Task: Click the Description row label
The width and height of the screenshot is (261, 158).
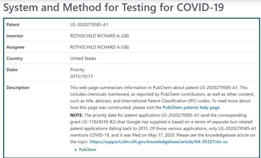Action: click(x=18, y=88)
